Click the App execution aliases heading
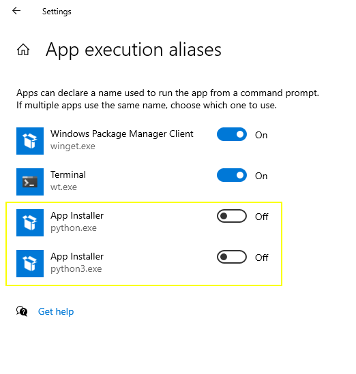 [134, 50]
